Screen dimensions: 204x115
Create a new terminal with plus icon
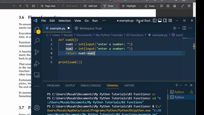[x=177, y=85]
